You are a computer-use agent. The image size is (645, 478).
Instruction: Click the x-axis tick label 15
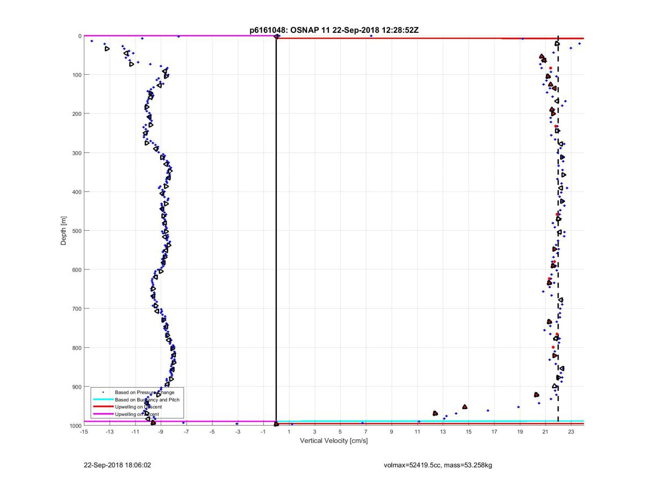[469, 432]
